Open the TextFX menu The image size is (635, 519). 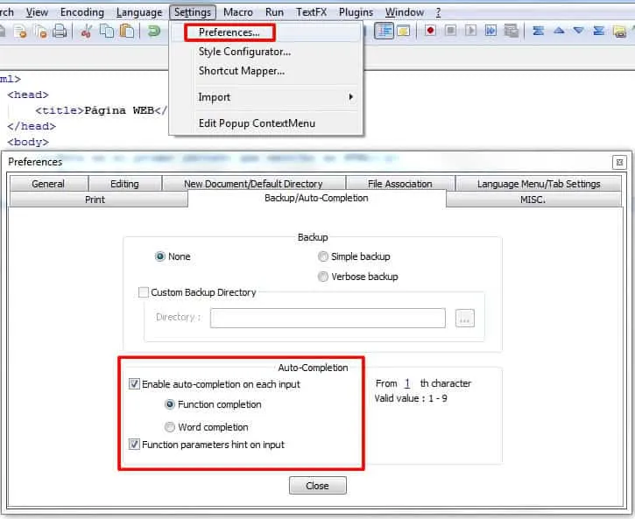point(312,12)
